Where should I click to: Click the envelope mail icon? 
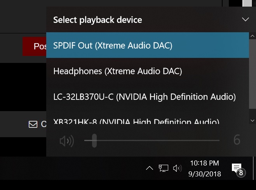(33, 124)
